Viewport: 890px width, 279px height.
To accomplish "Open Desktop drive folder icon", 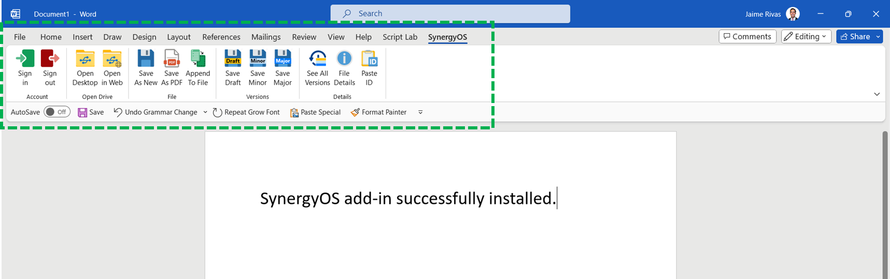I will tap(85, 58).
